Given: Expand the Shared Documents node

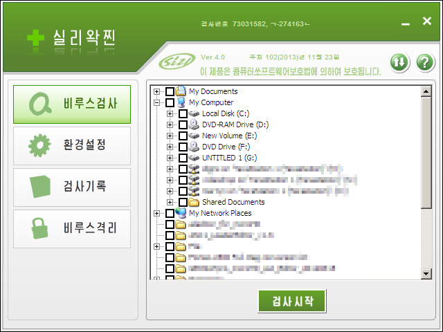Looking at the screenshot, I should [170, 202].
